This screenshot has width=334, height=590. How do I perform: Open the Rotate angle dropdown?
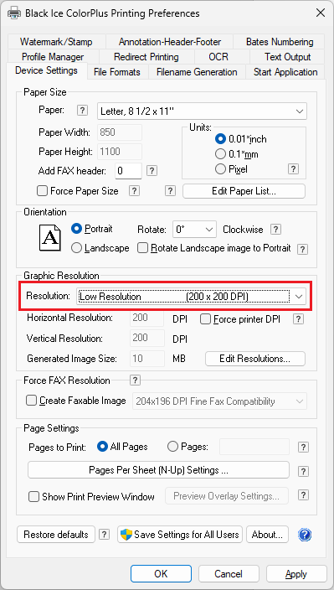(x=194, y=230)
